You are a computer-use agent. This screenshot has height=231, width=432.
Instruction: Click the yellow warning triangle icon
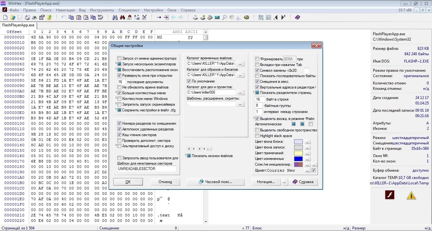point(411,195)
